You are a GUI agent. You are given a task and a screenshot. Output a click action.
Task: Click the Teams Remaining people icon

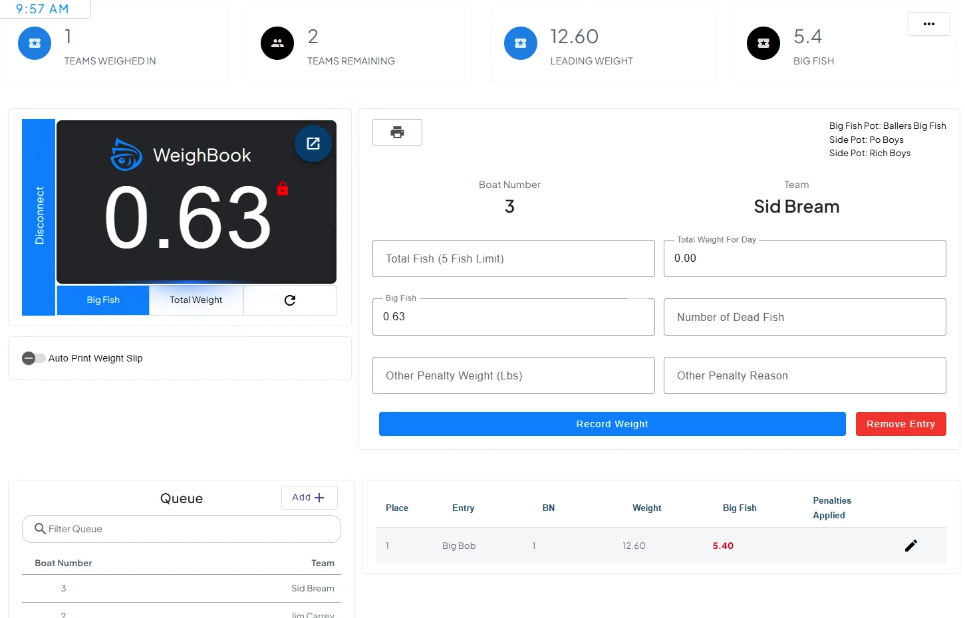tap(277, 43)
